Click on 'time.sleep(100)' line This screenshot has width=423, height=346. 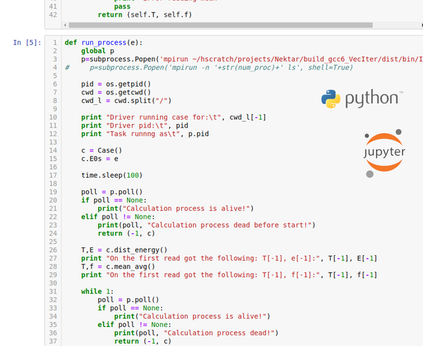112,175
